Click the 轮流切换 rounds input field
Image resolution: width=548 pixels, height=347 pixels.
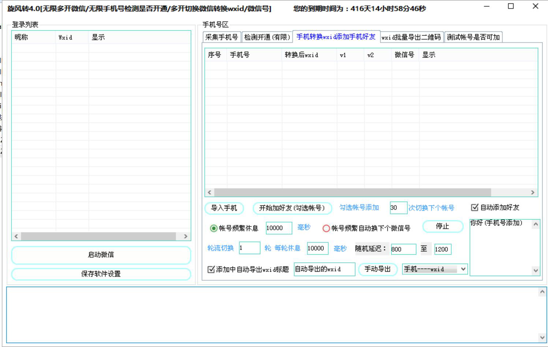tap(250, 248)
